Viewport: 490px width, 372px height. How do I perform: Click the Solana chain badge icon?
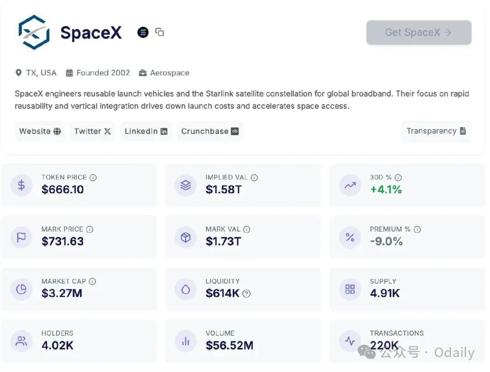143,32
